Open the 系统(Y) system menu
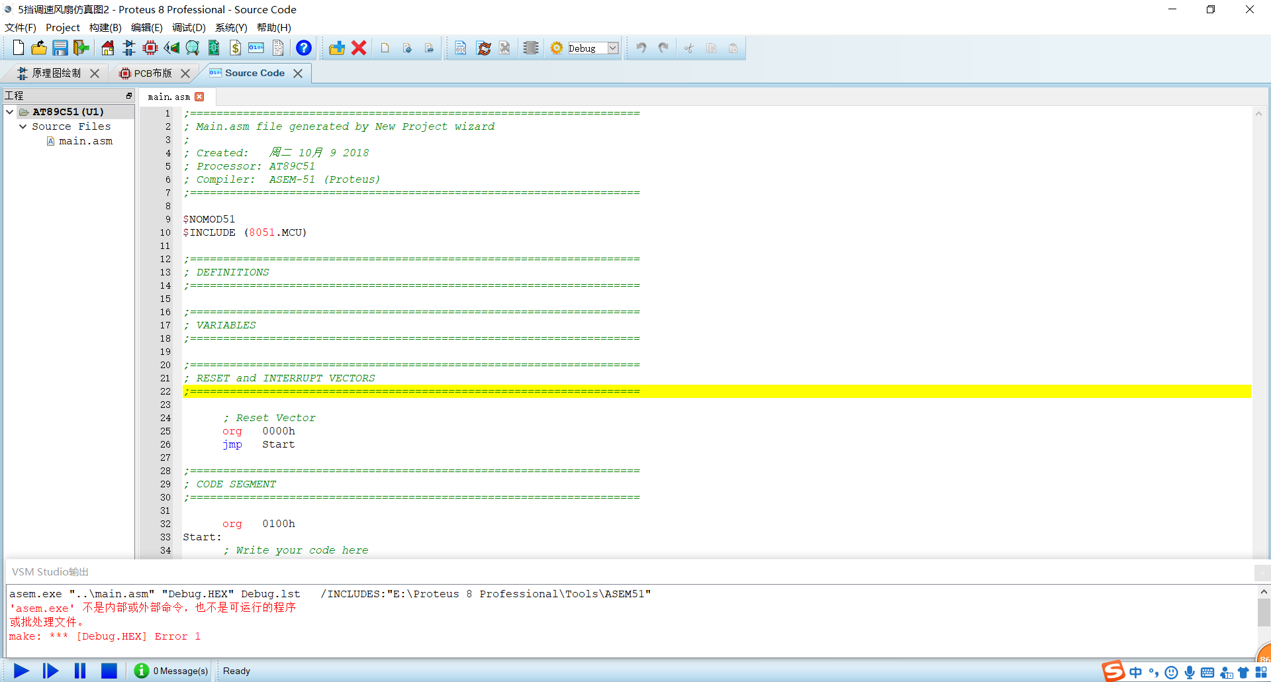1271x682 pixels. (231, 27)
